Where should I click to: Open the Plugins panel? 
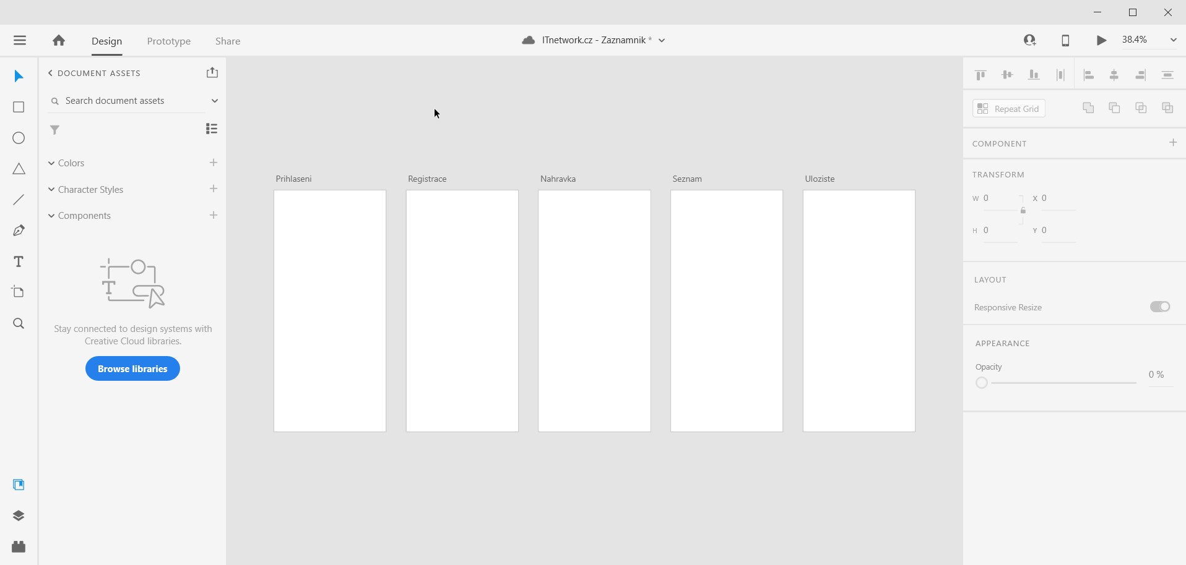tap(19, 546)
